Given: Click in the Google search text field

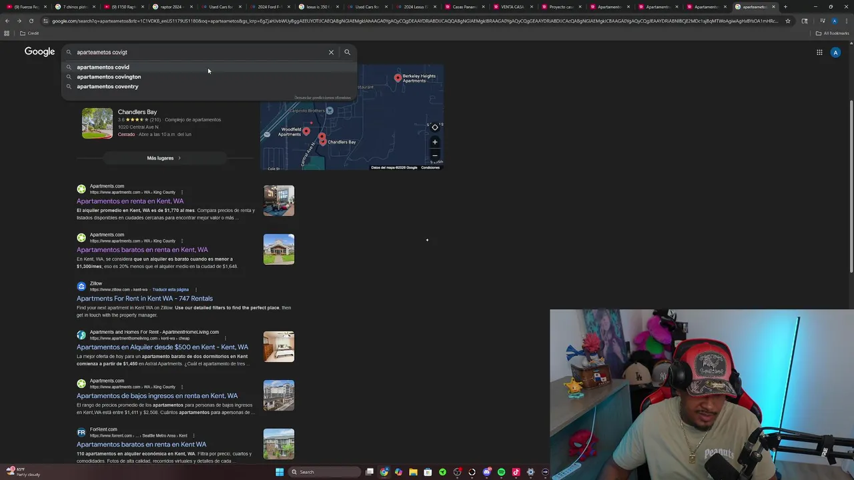Looking at the screenshot, I should [x=200, y=52].
